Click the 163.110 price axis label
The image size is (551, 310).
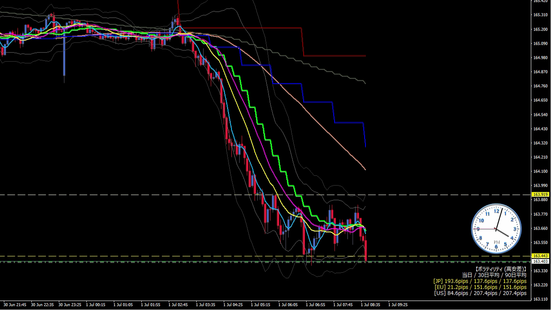[540, 299]
